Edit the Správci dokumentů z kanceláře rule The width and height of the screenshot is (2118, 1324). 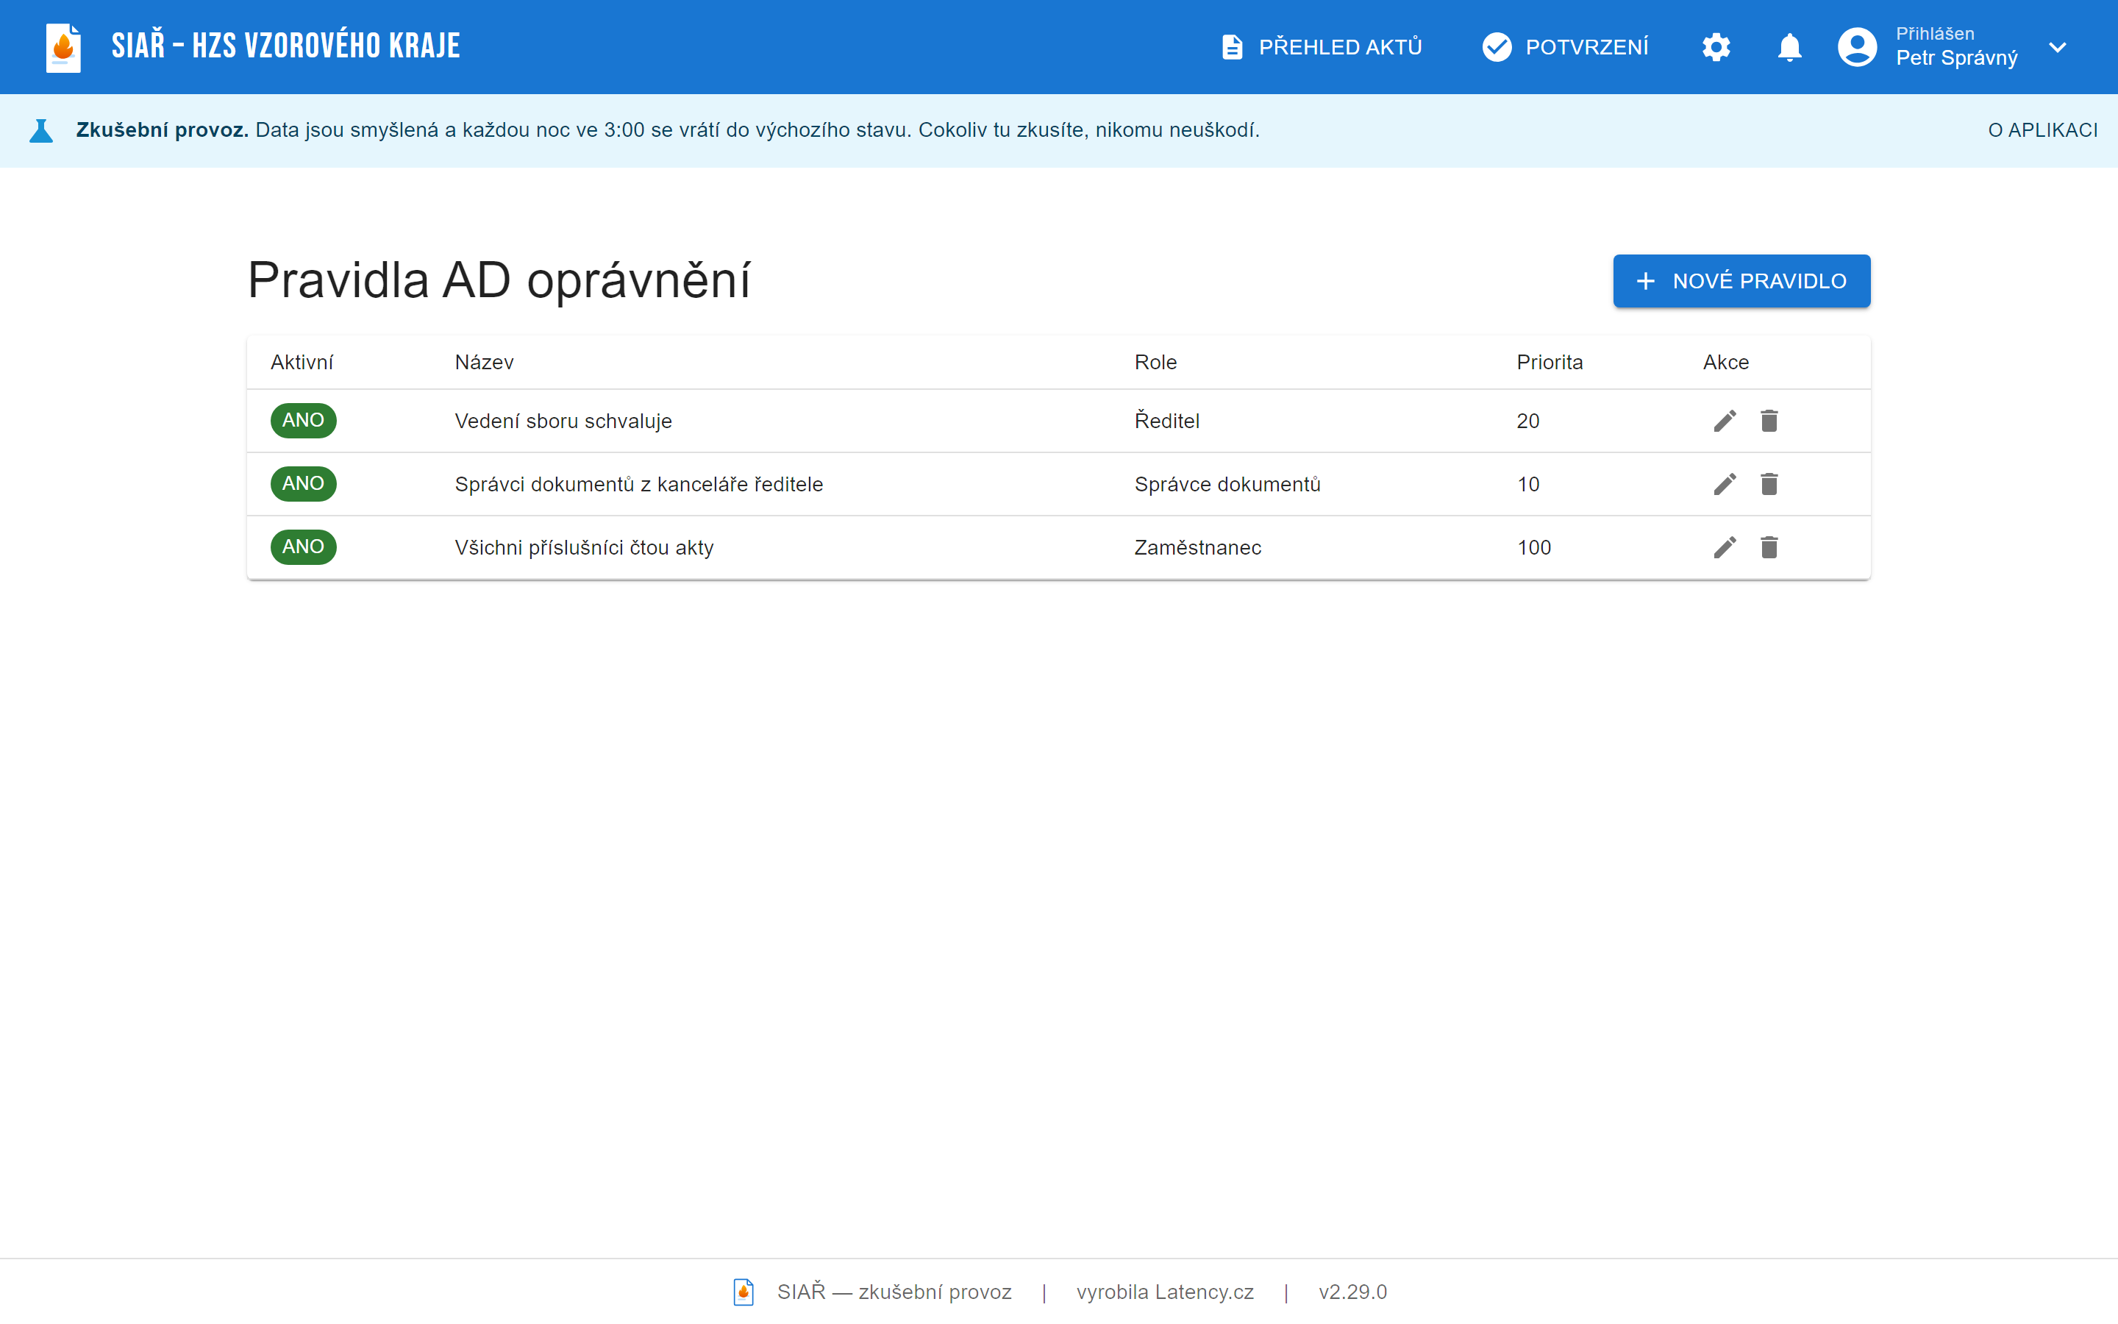[1724, 484]
